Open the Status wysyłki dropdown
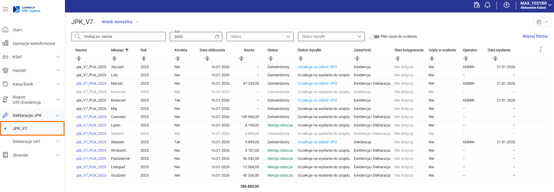Viewport: 554px width, 192px height. 331,37
